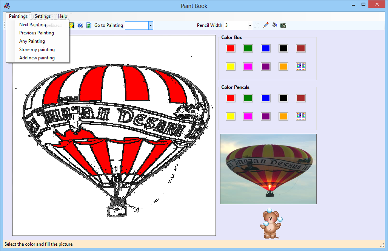The height and width of the screenshot is (251, 388).
Task: Click inside the Go to Painting input field
Action: 137,25
